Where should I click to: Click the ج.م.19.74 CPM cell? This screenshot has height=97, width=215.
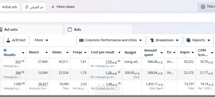coord(207,84)
